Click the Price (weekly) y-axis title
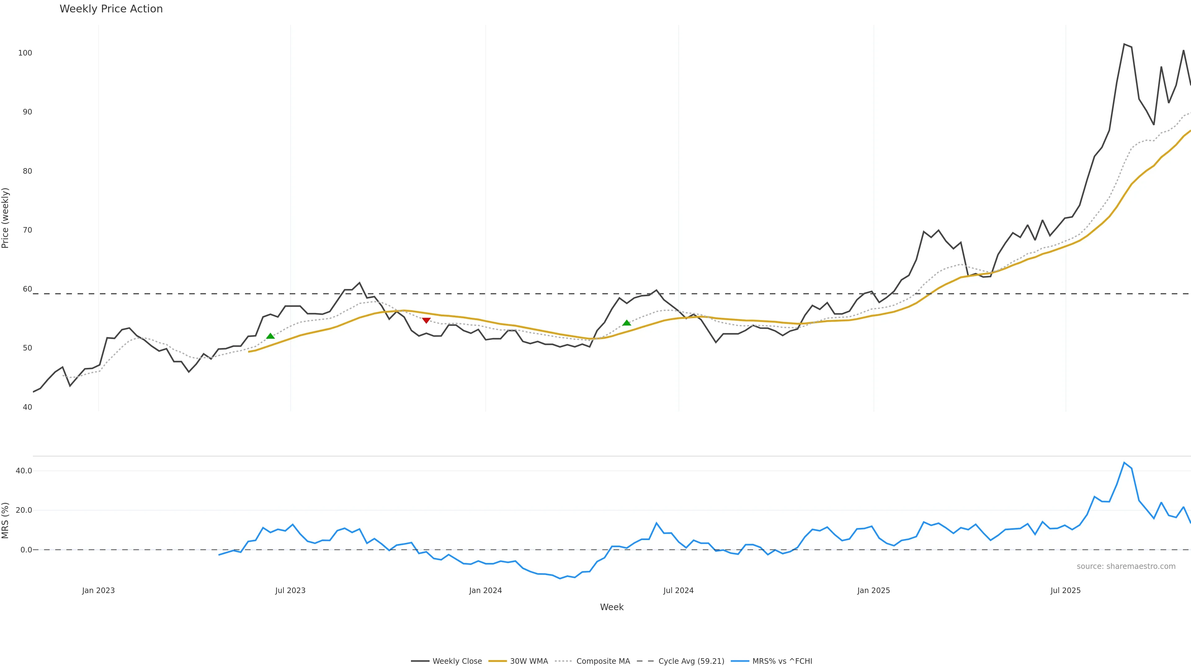This screenshot has height=670, width=1191. pos(6,218)
